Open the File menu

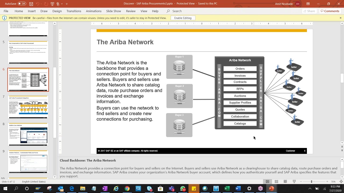tap(6, 11)
